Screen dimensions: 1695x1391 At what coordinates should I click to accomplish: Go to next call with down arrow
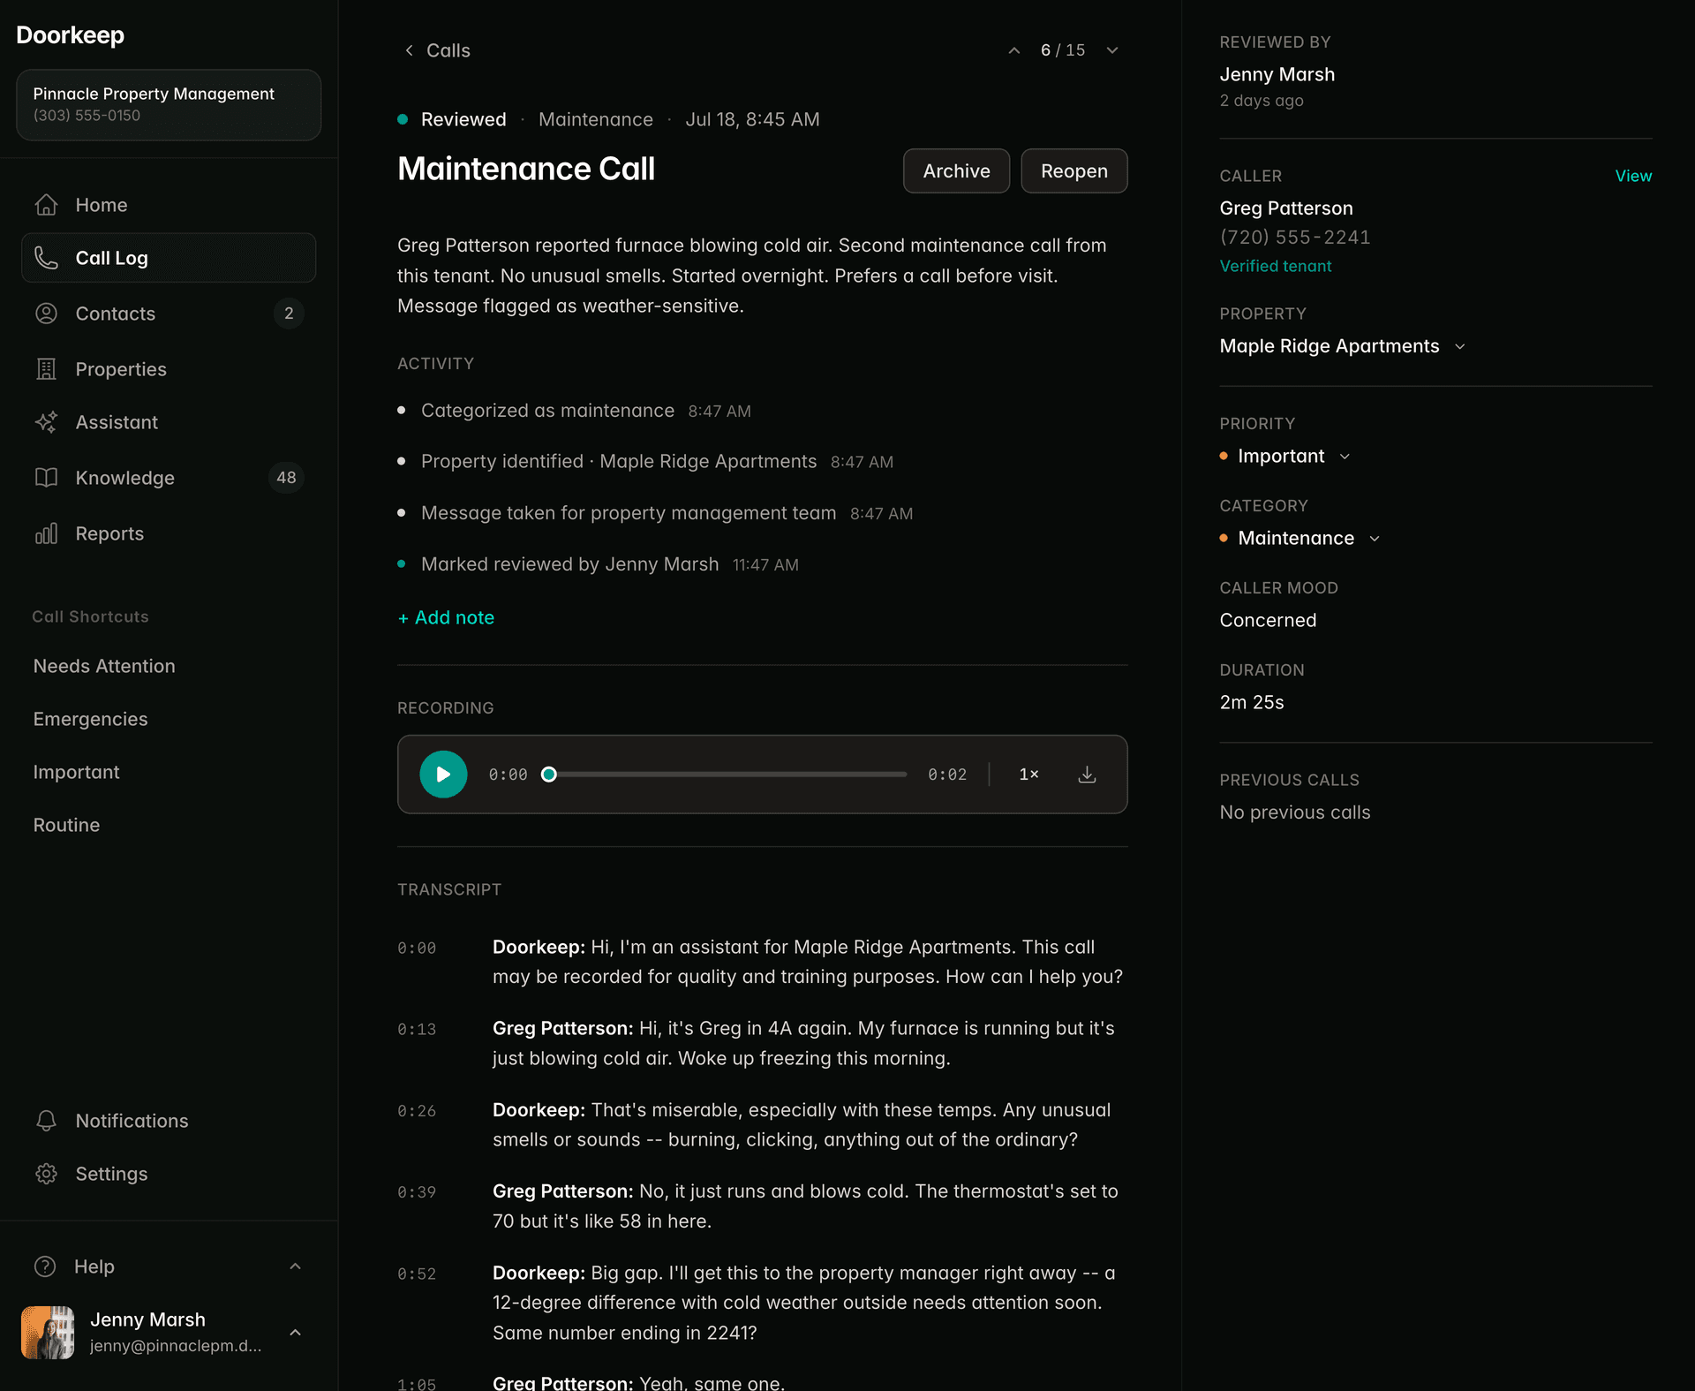click(x=1112, y=50)
